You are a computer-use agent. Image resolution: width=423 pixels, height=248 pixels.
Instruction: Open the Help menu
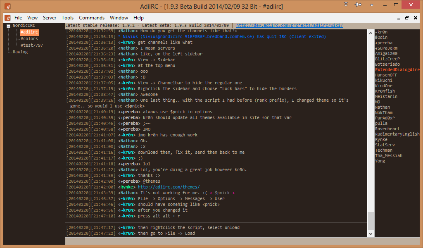138,18
